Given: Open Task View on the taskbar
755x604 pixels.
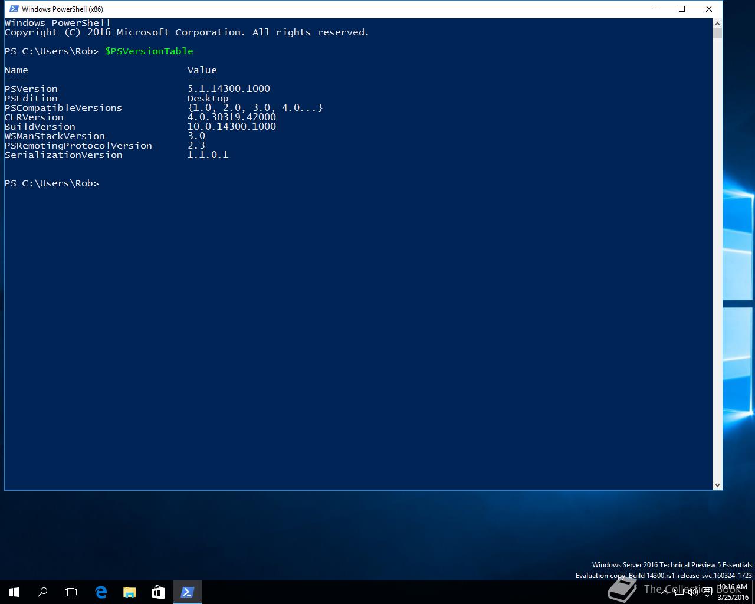Looking at the screenshot, I should (x=71, y=592).
